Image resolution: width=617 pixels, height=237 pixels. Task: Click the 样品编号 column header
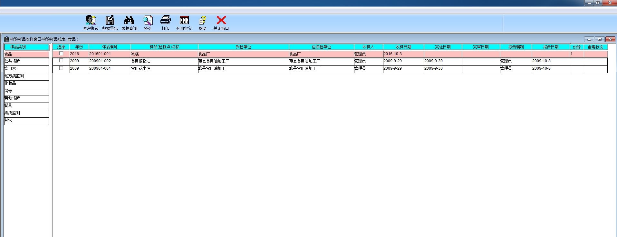click(x=110, y=47)
